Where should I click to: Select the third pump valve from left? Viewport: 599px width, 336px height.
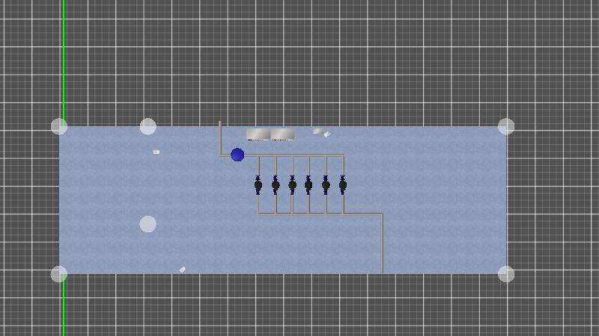(x=292, y=184)
